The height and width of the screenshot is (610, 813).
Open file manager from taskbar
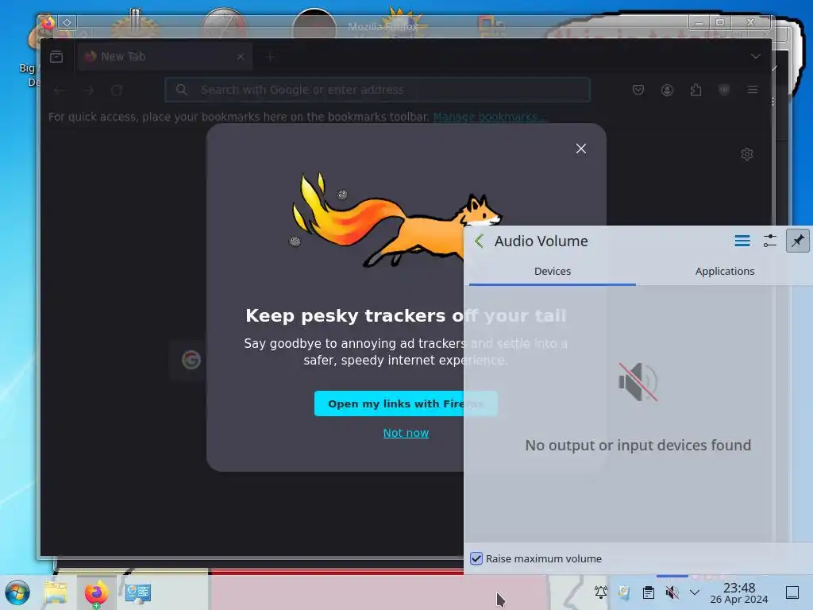(56, 593)
